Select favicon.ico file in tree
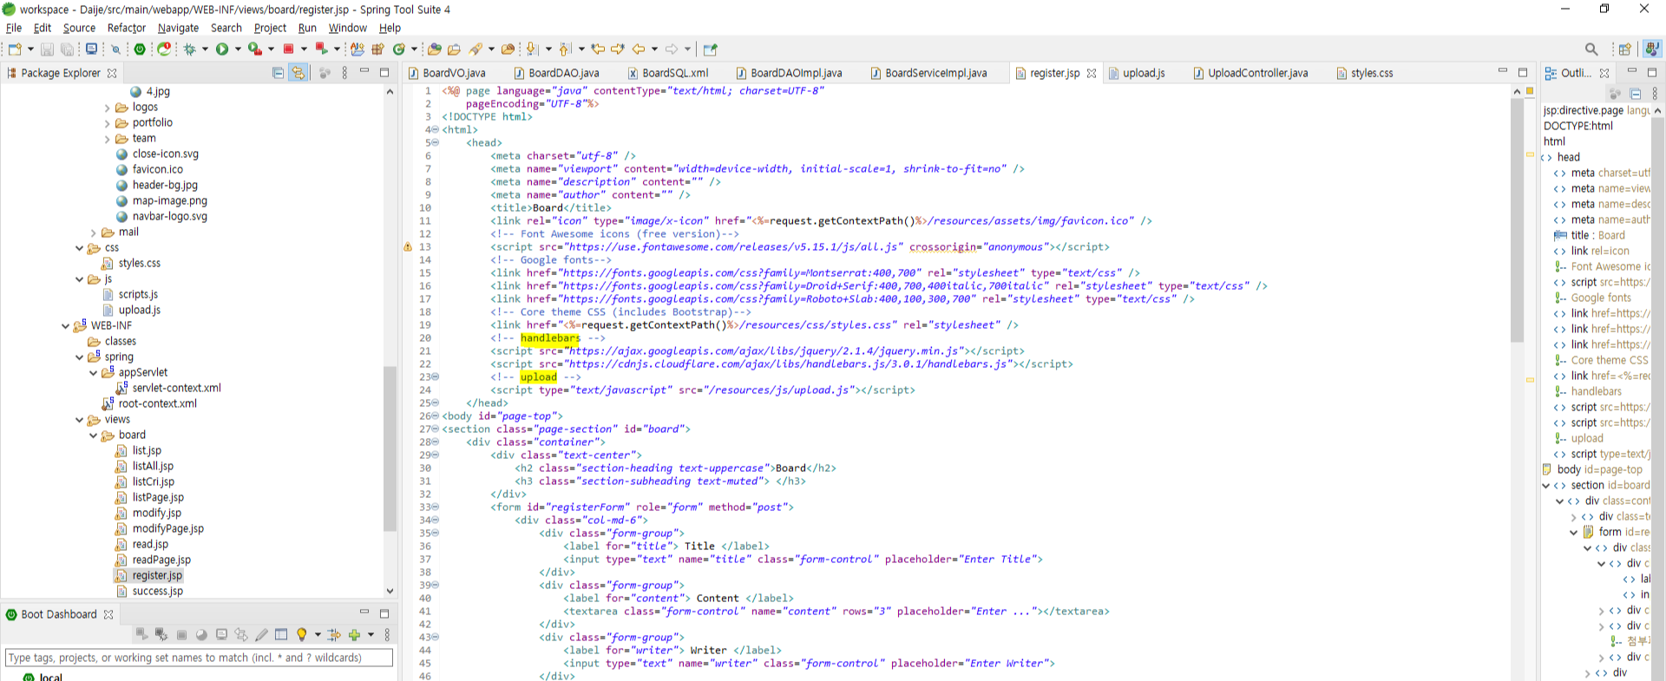 click(x=157, y=170)
